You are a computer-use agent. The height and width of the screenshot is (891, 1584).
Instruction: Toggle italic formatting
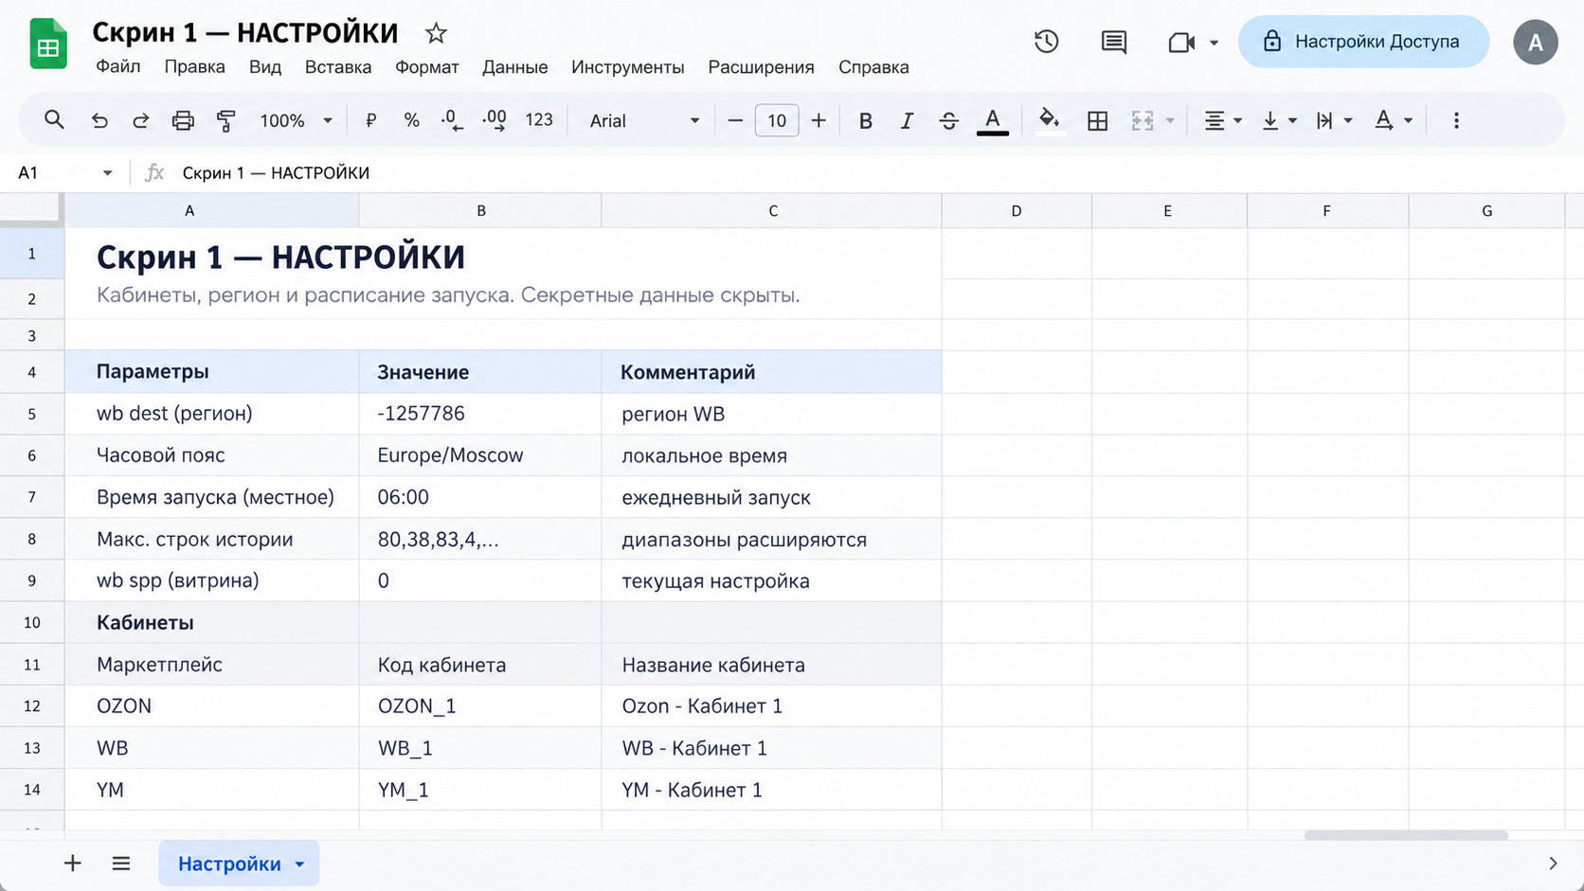point(907,120)
